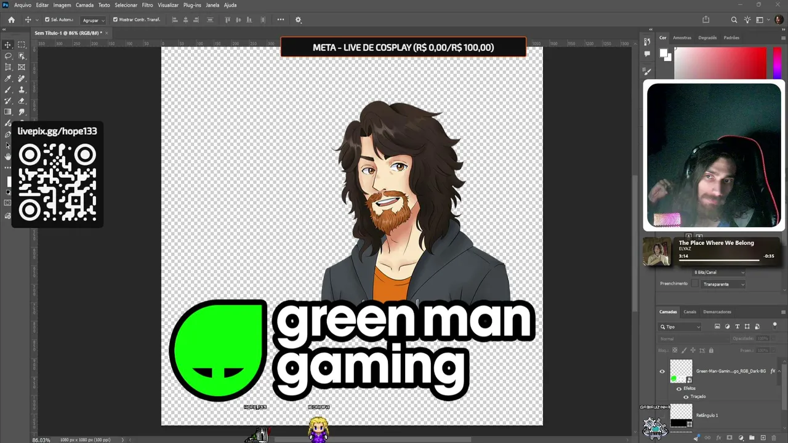
Task: Select the Move tool in the toolbox
Action: (x=8, y=45)
